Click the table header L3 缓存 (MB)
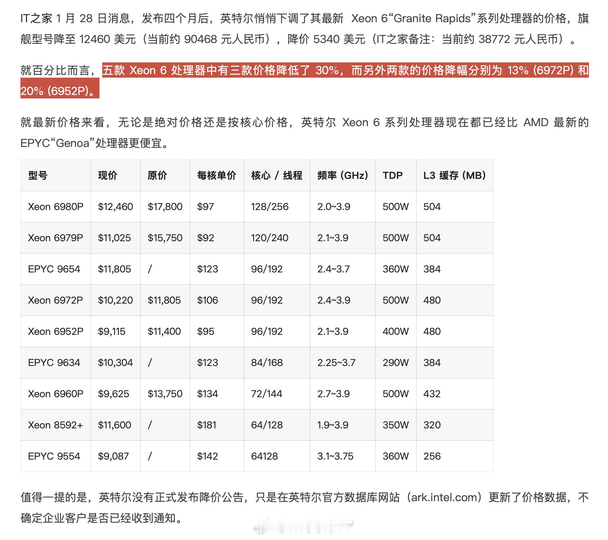The height and width of the screenshot is (540, 608). 454,175
